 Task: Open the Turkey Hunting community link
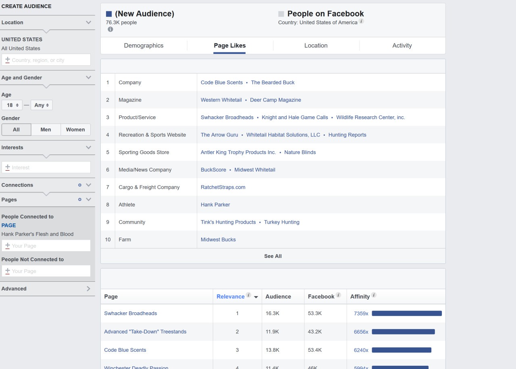pyautogui.click(x=282, y=222)
